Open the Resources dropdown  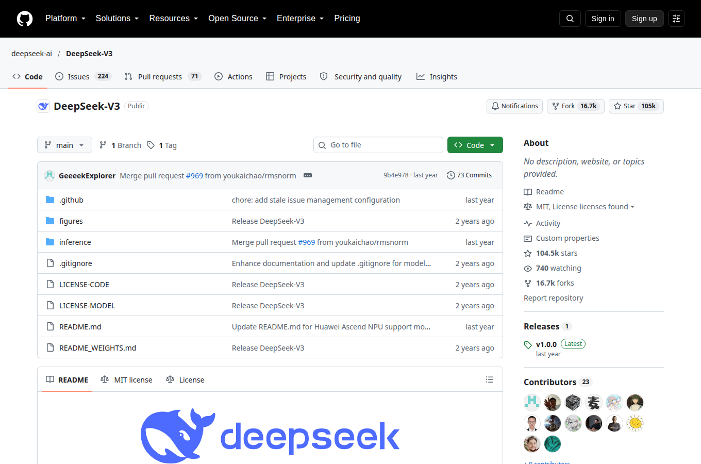pyautogui.click(x=174, y=19)
